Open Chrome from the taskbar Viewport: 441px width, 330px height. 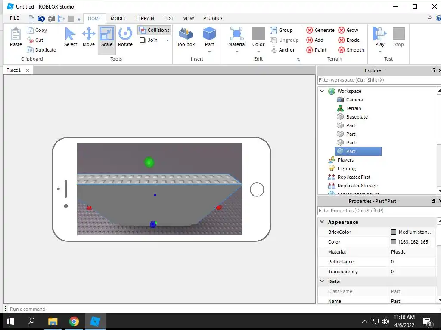pyautogui.click(x=74, y=321)
